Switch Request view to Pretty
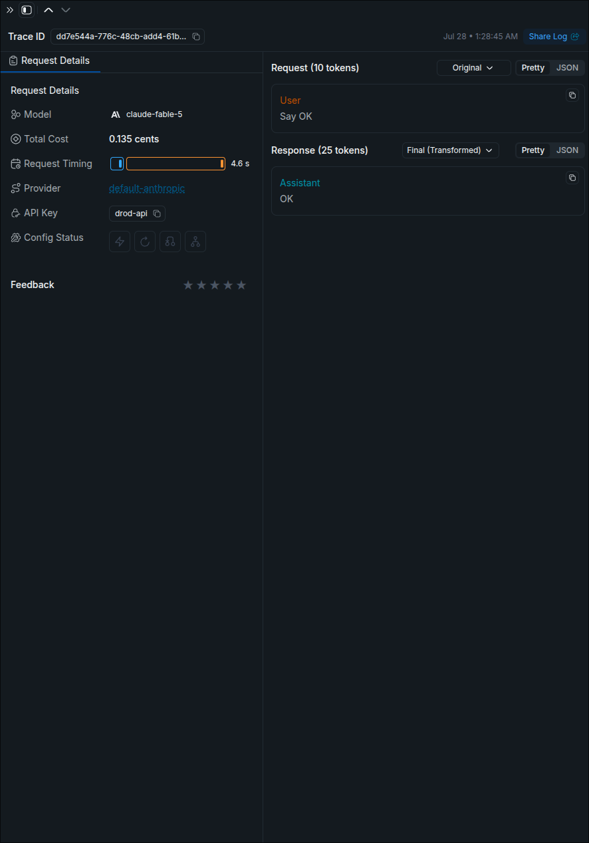 [x=533, y=68]
